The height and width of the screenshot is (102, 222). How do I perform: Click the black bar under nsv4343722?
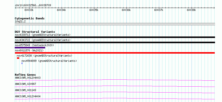pos(115,42)
